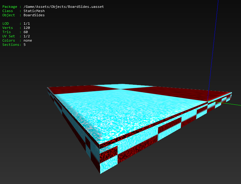Click the UV Set label
Screen dimensions: 241x184
click(8, 36)
